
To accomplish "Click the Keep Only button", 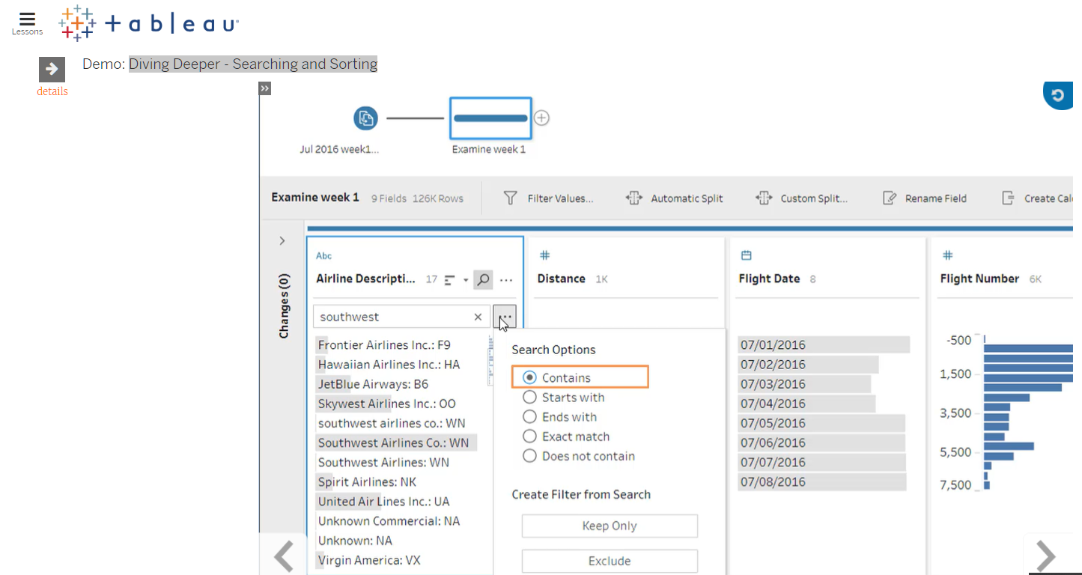I will click(610, 526).
